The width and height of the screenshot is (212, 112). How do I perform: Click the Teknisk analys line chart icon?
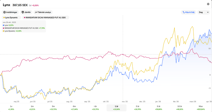coord(36,12)
